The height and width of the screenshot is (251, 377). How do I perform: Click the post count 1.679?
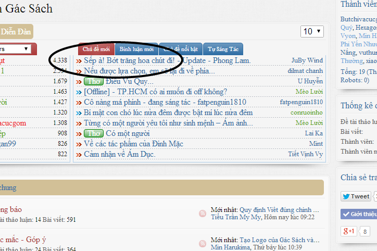pyautogui.click(x=60, y=81)
